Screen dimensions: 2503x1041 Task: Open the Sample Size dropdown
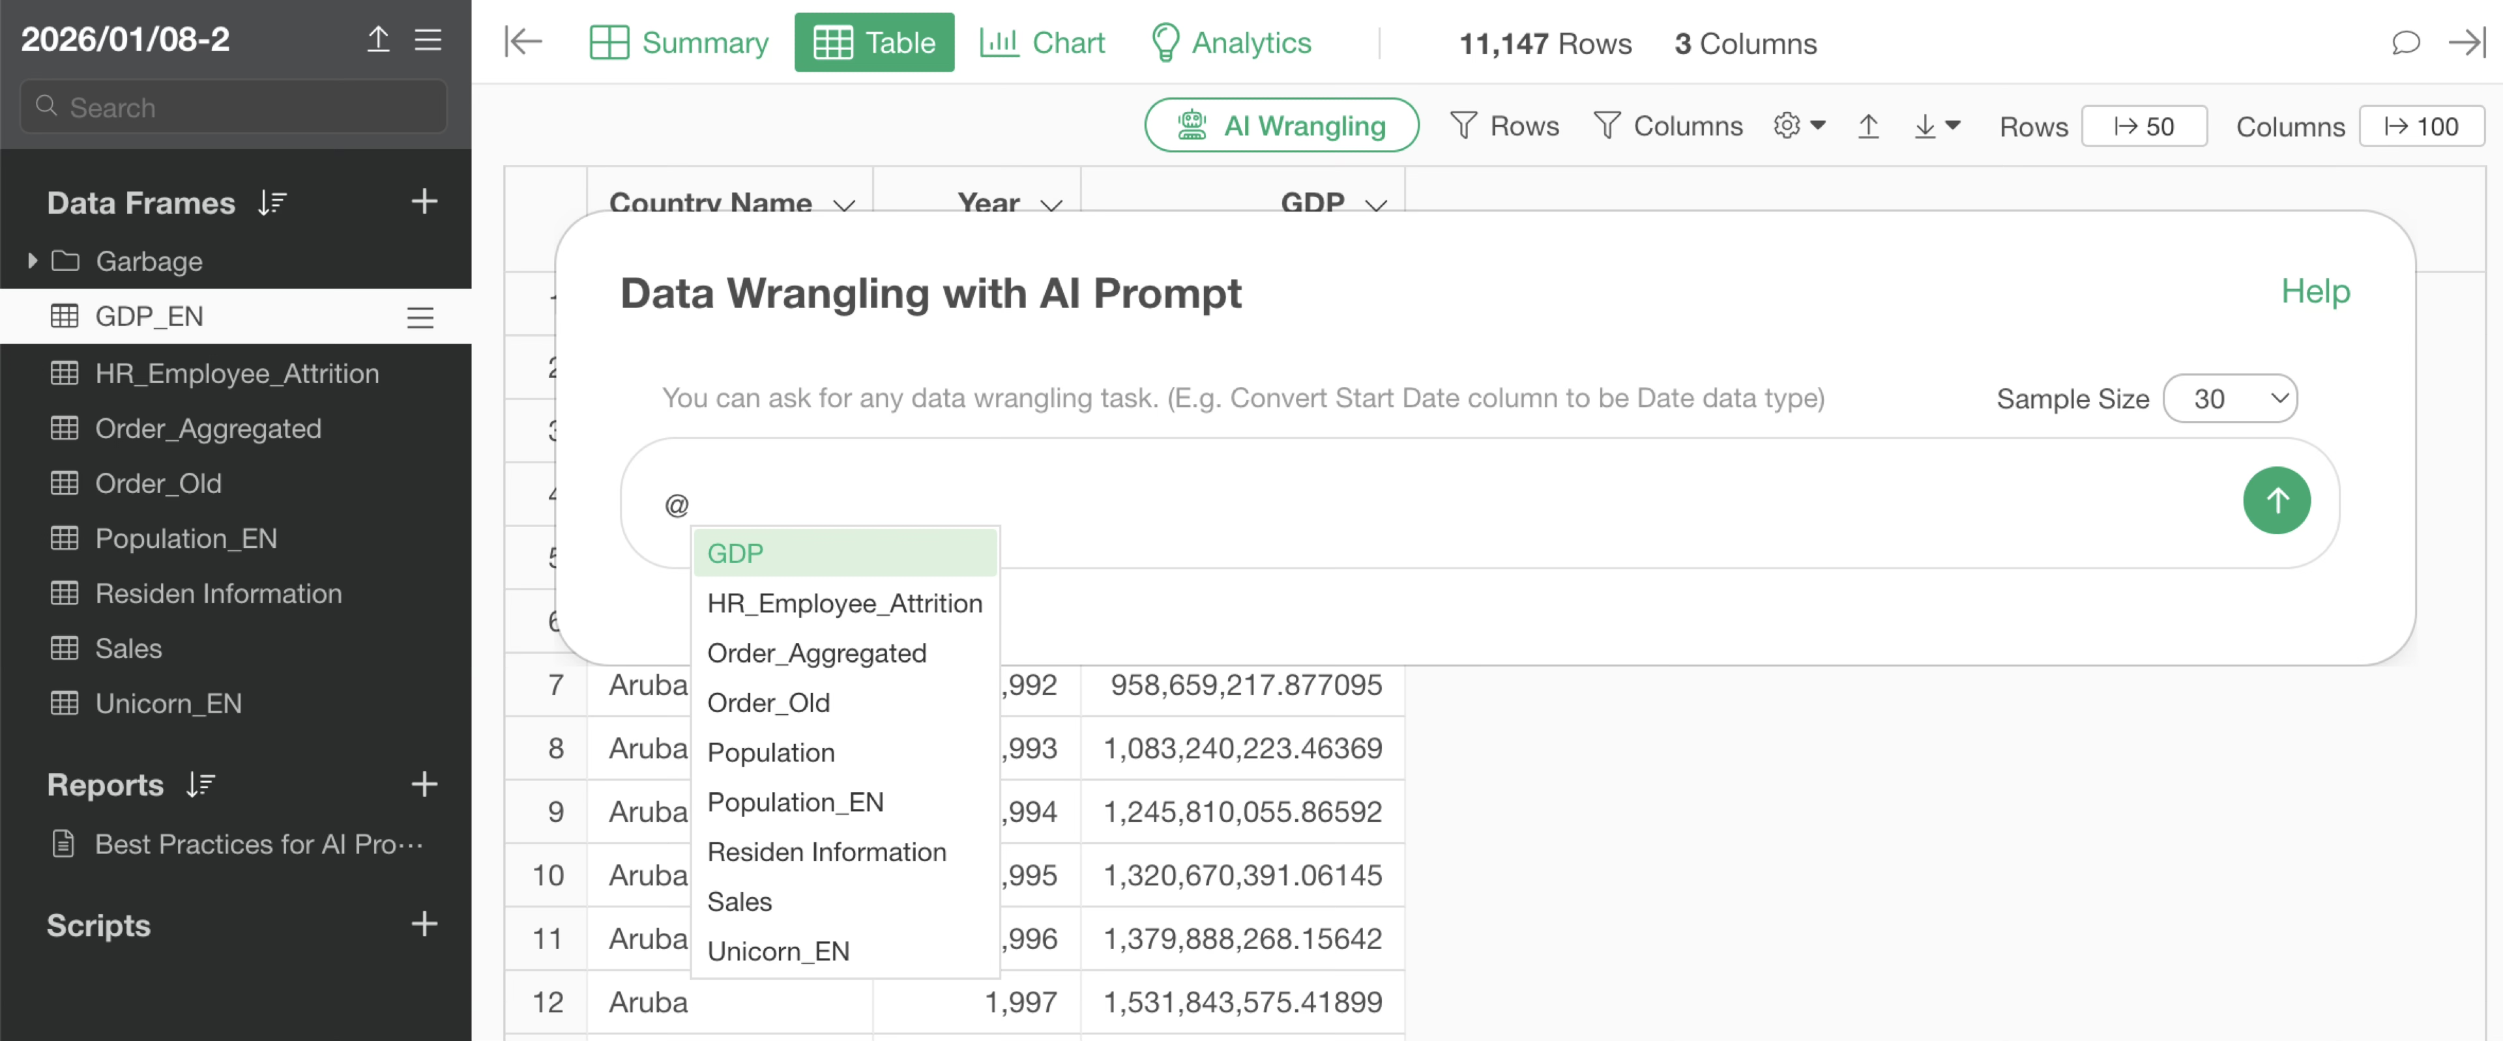click(x=2230, y=399)
